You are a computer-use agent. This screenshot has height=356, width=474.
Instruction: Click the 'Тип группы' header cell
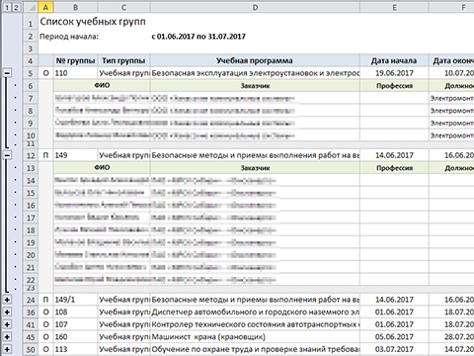(123, 60)
